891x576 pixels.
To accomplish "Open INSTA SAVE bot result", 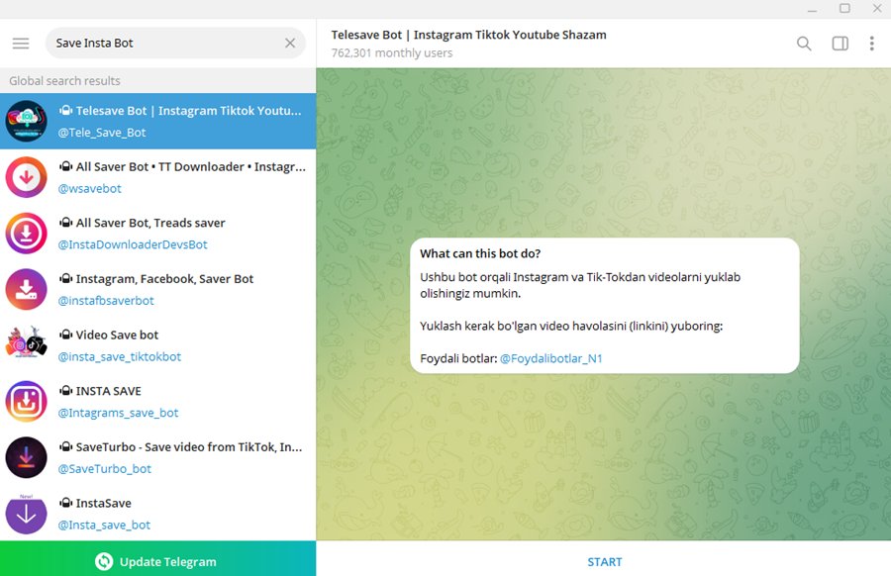I will tap(158, 401).
